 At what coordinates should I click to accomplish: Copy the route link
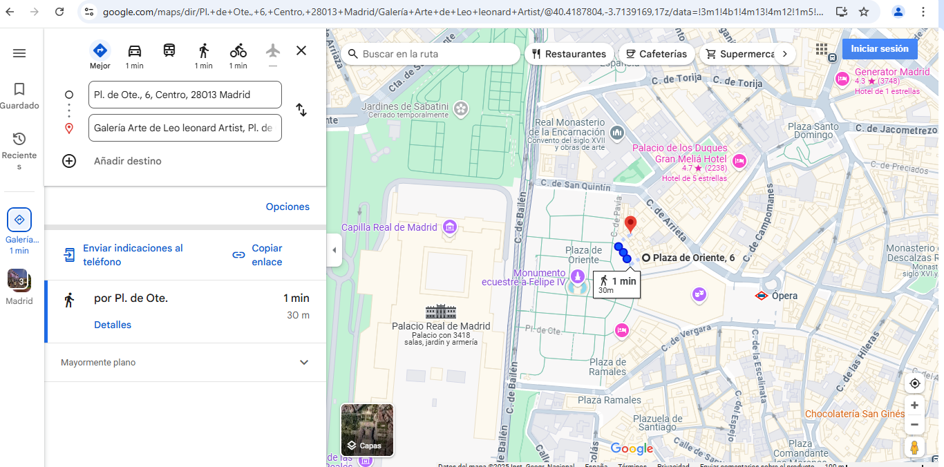coord(257,255)
